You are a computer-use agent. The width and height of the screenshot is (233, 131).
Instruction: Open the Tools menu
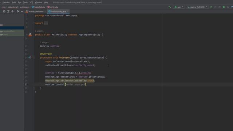pos(25,3)
